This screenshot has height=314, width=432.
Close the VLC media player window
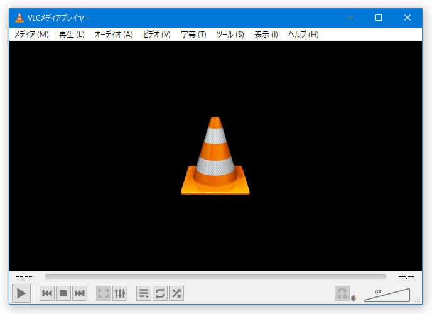coord(408,18)
